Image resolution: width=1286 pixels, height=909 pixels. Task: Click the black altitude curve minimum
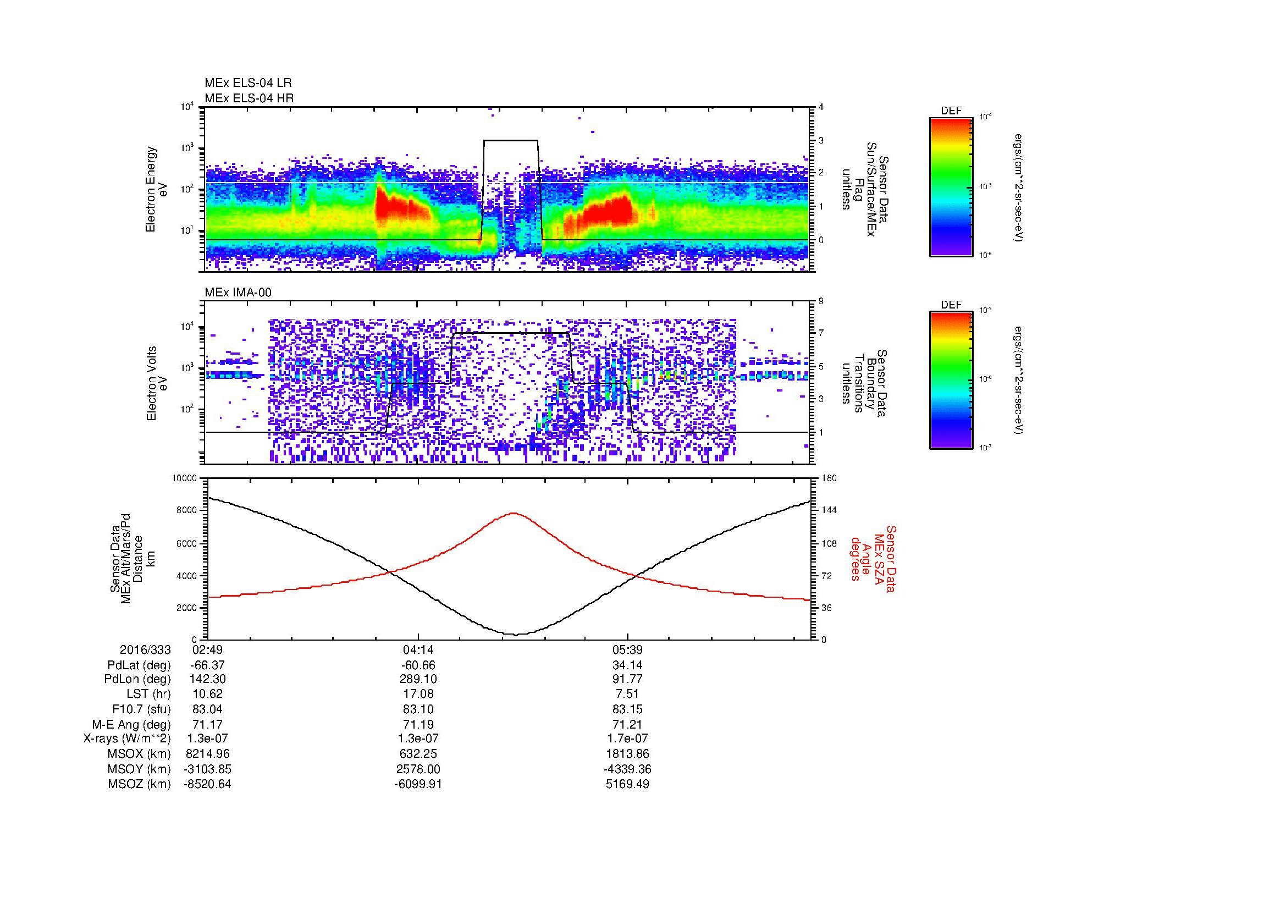point(516,634)
